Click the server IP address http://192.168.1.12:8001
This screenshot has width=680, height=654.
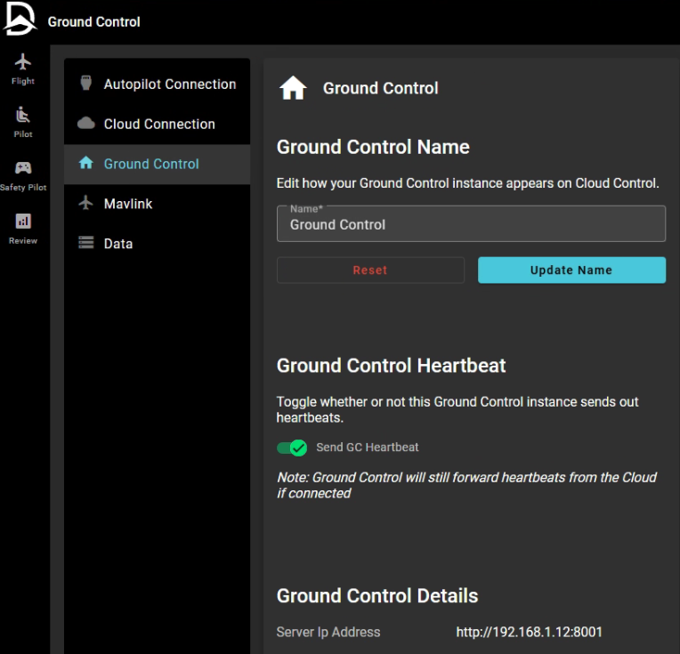click(529, 633)
